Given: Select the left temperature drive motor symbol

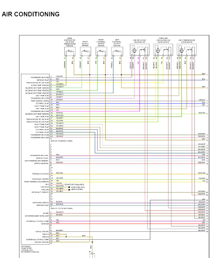Looking at the screenshot, I should 187,50.
